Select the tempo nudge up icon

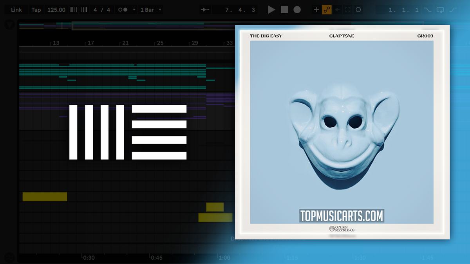83,9
